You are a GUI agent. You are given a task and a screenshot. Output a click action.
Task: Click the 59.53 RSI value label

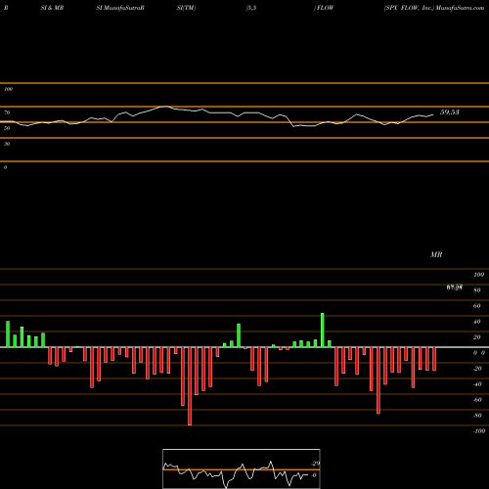coord(450,112)
